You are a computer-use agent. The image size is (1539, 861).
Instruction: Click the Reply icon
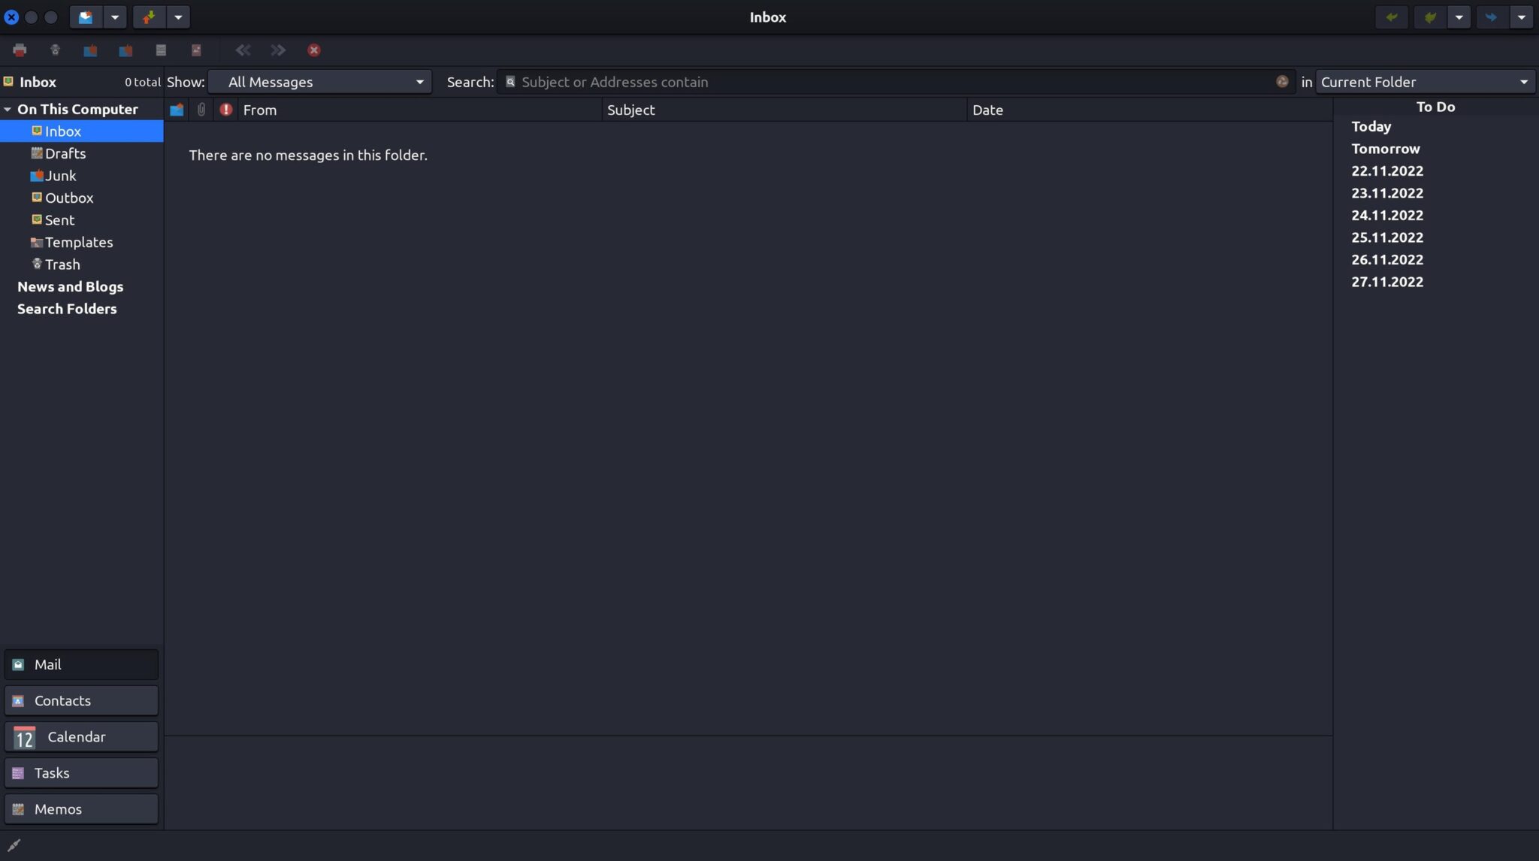coord(1392,17)
